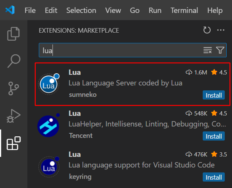Viewport: 232px width, 188px height.
Task: Open the Go menu
Action: 135,10
